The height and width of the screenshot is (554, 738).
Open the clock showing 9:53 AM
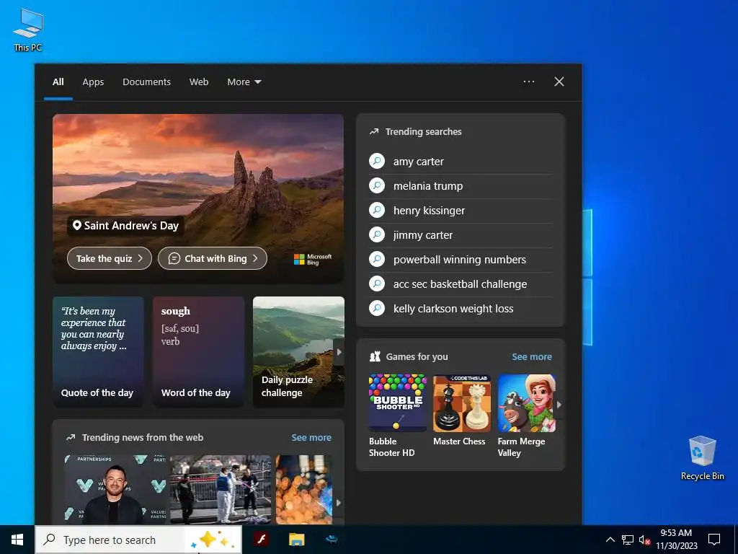[x=676, y=540]
